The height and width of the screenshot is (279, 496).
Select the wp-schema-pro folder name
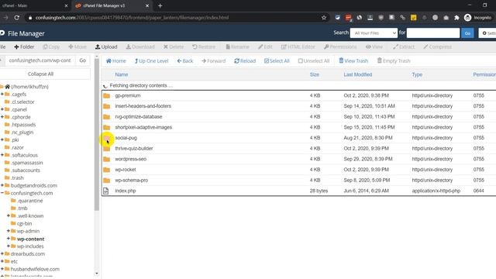[x=131, y=181]
